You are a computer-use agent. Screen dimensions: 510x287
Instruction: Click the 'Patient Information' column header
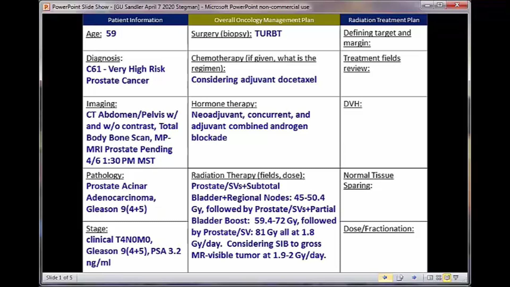pos(135,20)
